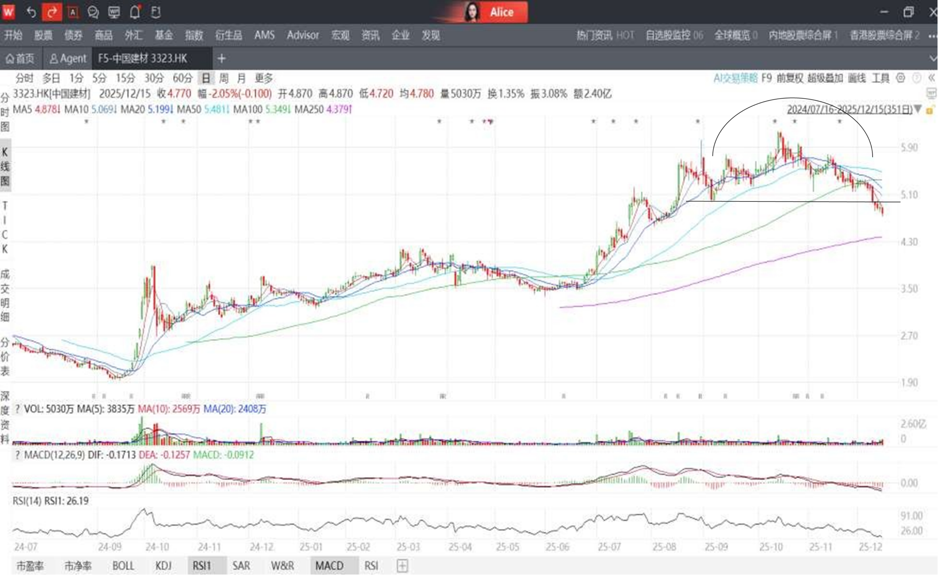Switch to the Agent tab
Viewport: 942px width, 584px height.
[x=68, y=59]
